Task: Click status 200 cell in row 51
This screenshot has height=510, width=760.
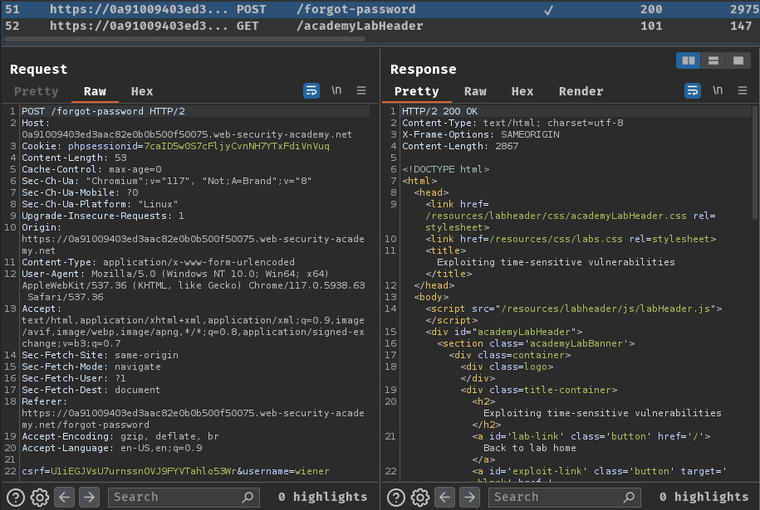Action: 651,9
